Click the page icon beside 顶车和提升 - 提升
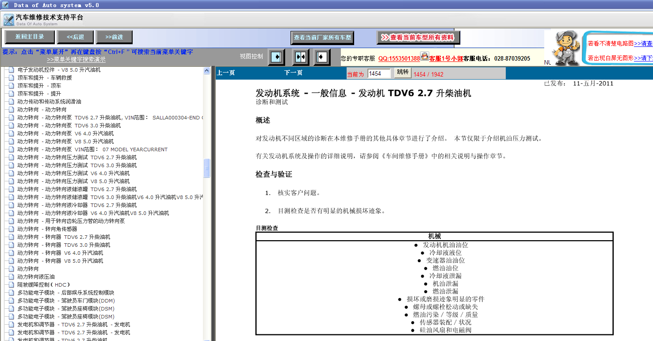 [11, 94]
